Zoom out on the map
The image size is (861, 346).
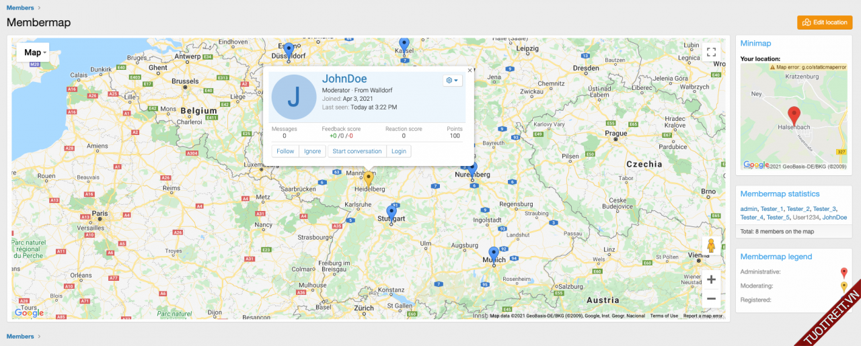[711, 298]
